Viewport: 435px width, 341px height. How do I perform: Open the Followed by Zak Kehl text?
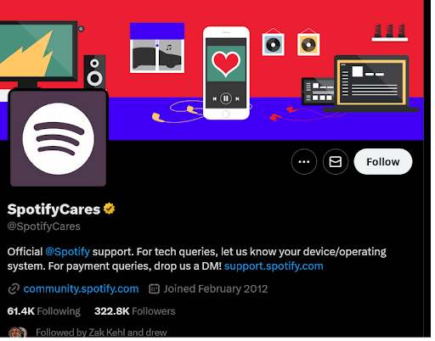tap(101, 333)
